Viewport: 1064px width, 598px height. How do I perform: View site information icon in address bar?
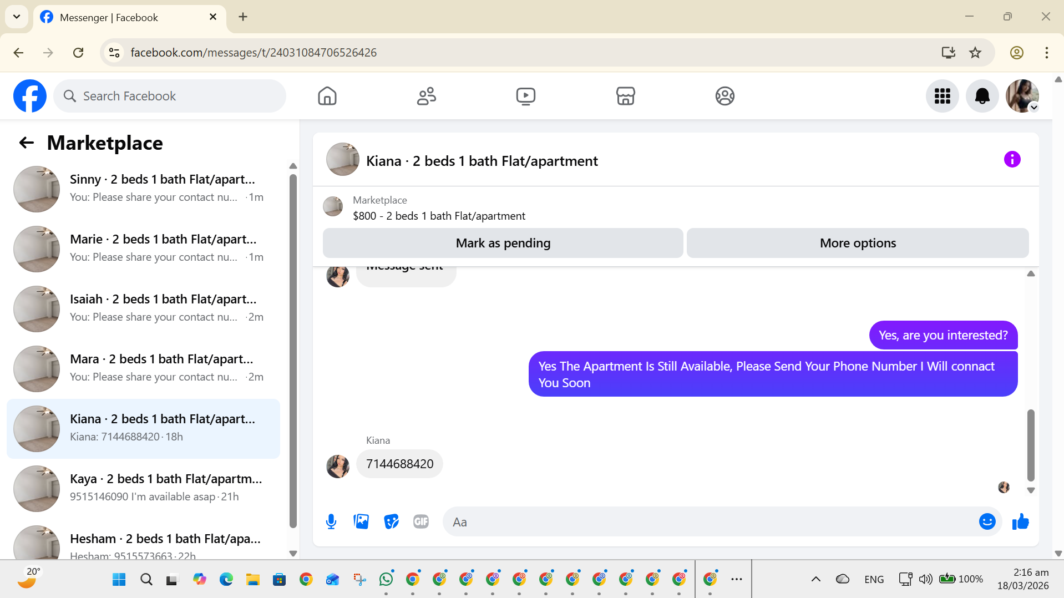(114, 53)
